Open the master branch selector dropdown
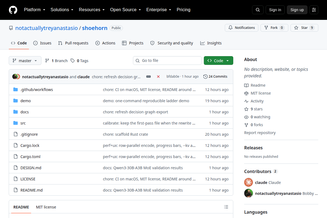This screenshot has height=218, width=327. coord(25,61)
